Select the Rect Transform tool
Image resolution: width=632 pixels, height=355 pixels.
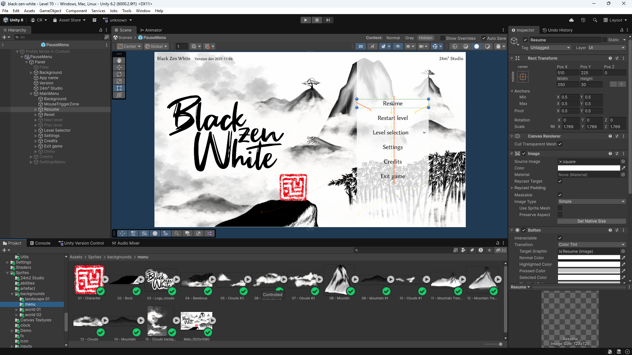click(119, 88)
